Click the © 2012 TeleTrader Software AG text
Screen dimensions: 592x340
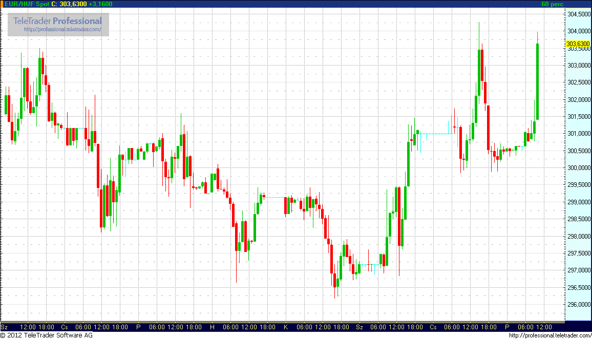(x=47, y=335)
